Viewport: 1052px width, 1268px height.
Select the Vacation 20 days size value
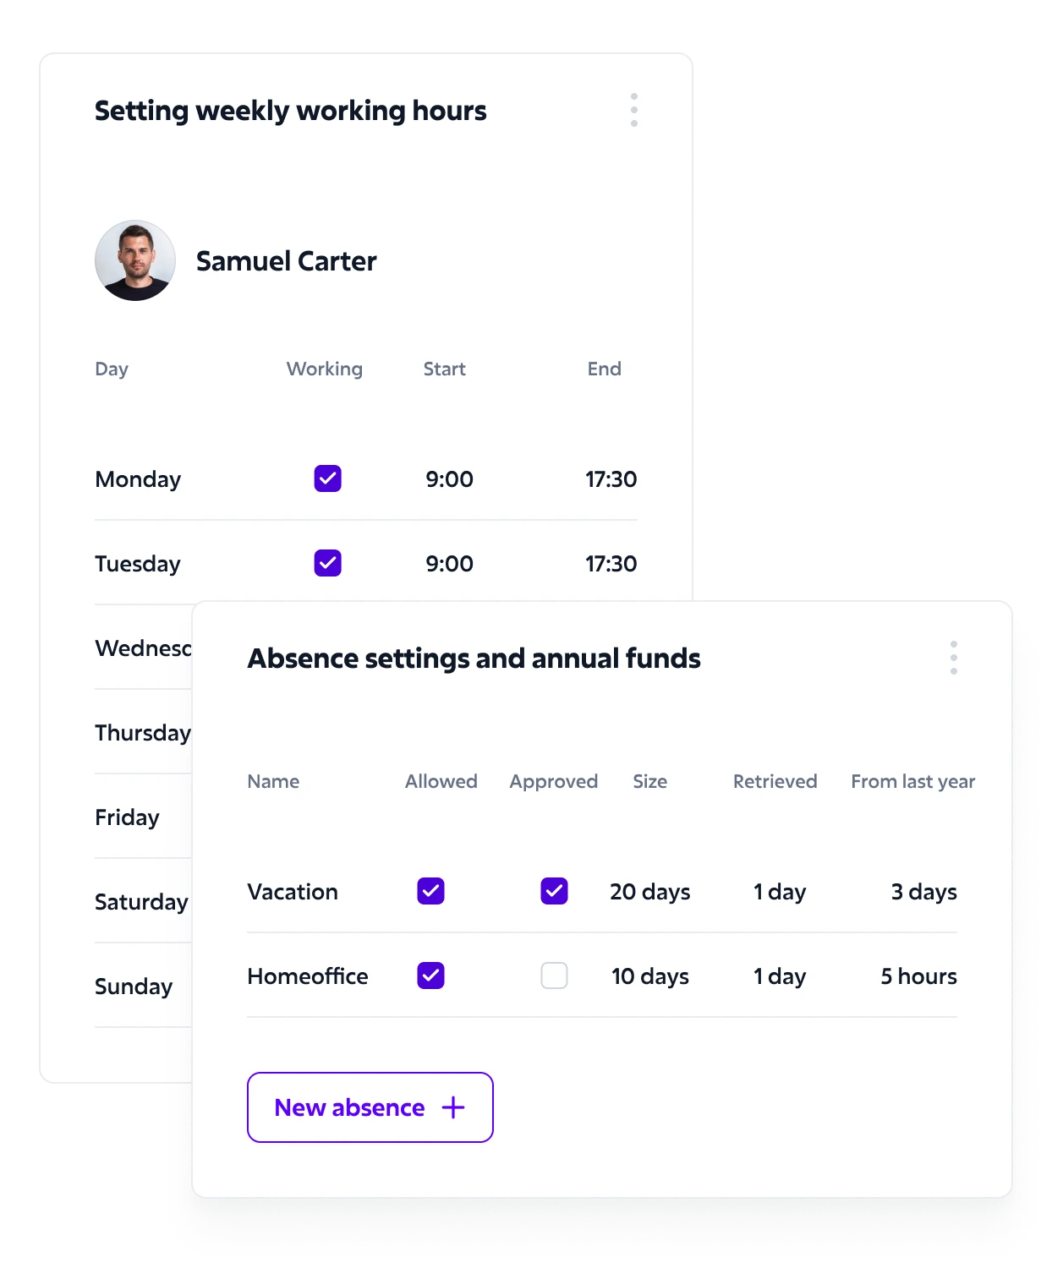[x=650, y=892]
